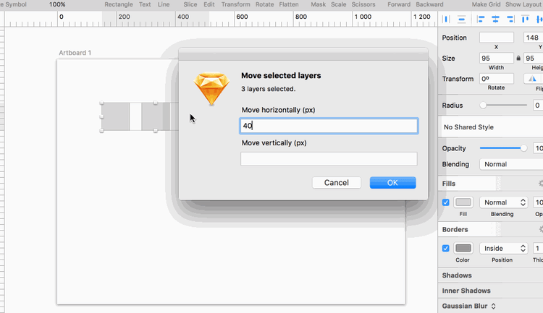This screenshot has width=543, height=313.
Task: Click the Move vertically input field
Action: click(329, 159)
